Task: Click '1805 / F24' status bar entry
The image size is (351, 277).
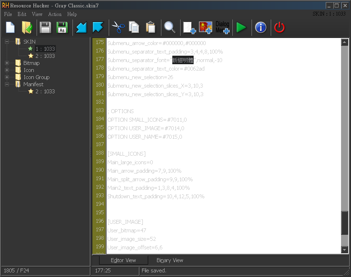Action: (16, 271)
